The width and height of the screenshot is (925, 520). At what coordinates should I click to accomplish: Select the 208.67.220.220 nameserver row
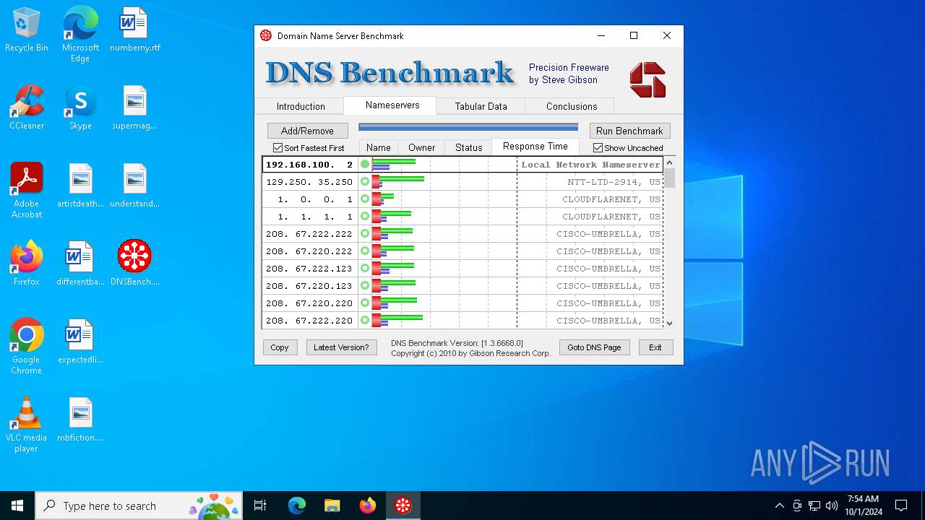(462, 303)
